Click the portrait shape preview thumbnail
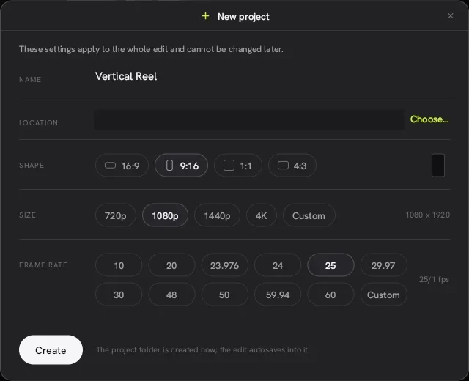Viewport: 469px width, 381px height. pyautogui.click(x=438, y=165)
